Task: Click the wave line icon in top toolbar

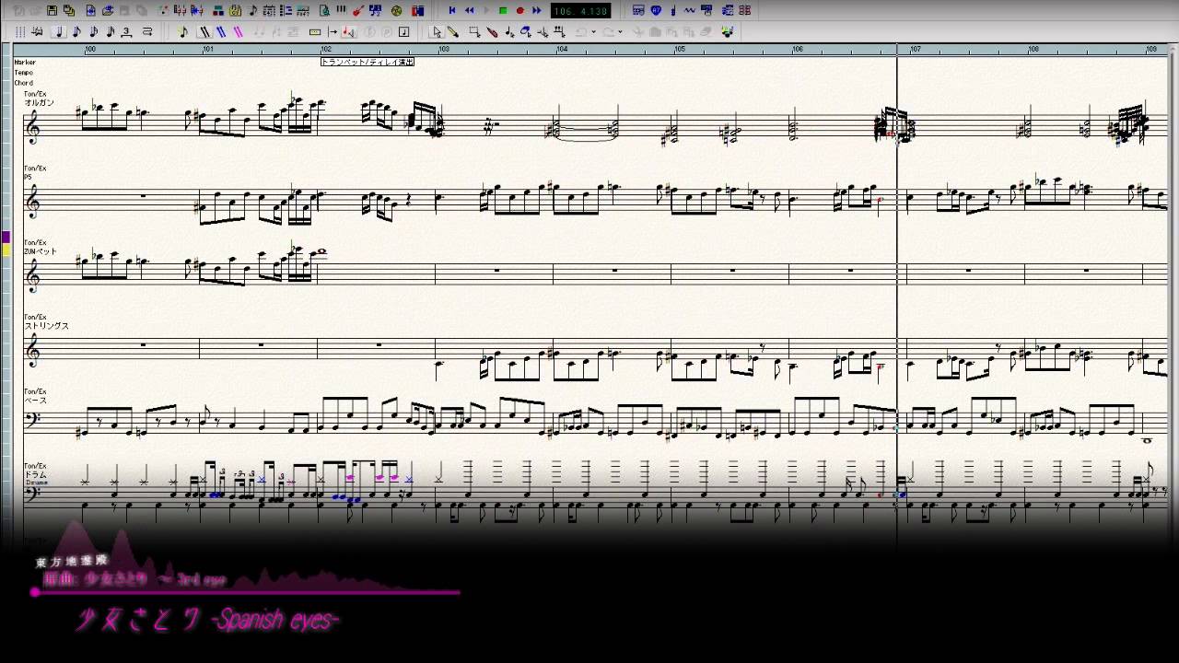Action: (691, 11)
